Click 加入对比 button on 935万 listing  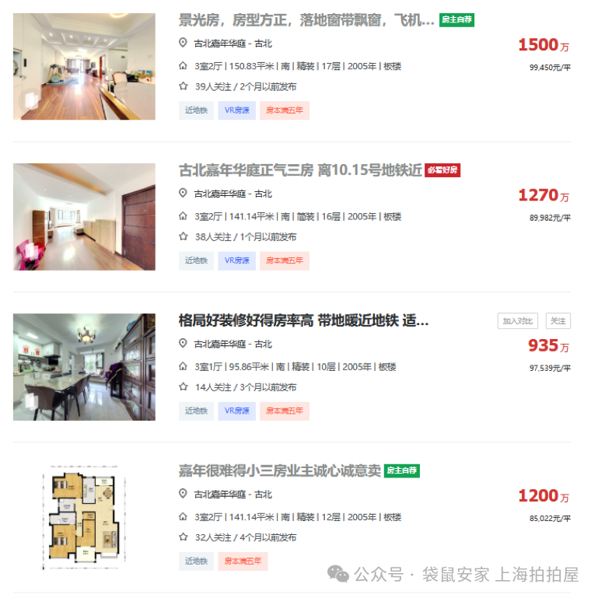pos(518,321)
